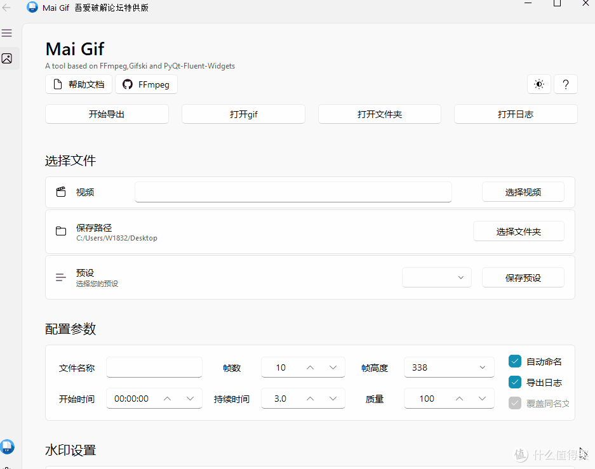This screenshot has height=469, width=595.
Task: Open the 帮助文档 help document
Action: pyautogui.click(x=79, y=84)
